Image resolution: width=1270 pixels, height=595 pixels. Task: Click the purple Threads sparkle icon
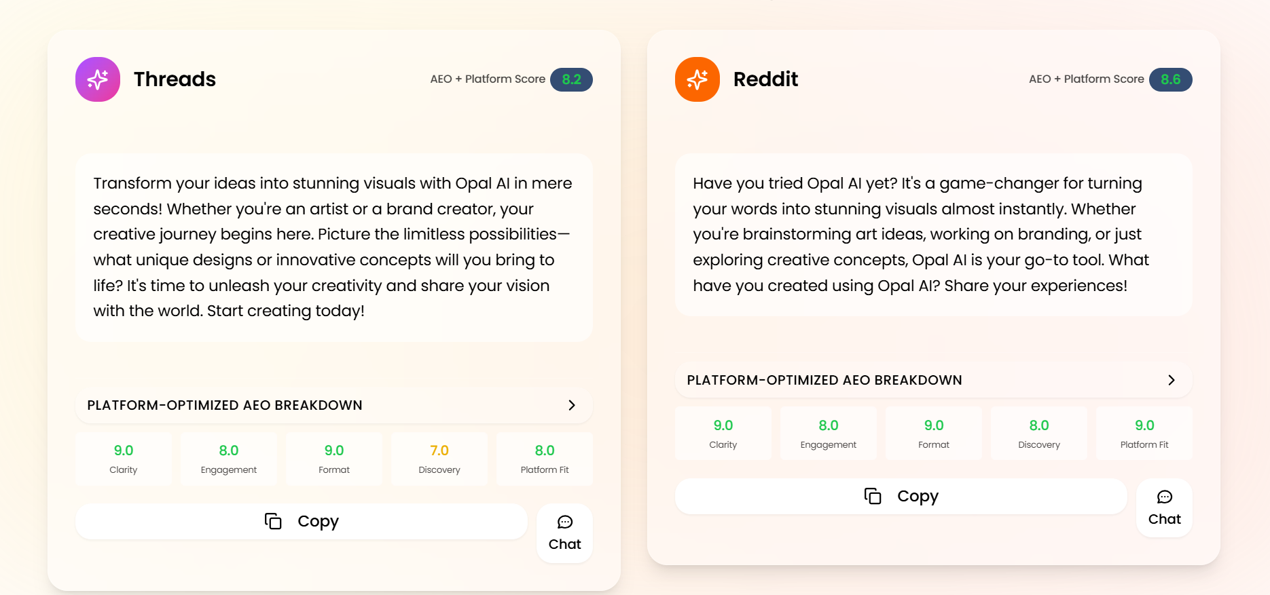98,79
